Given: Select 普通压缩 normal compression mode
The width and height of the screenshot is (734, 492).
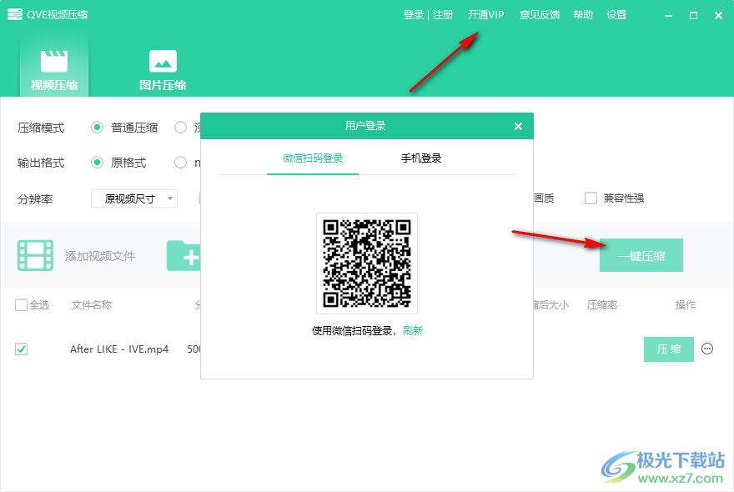Looking at the screenshot, I should tap(97, 128).
